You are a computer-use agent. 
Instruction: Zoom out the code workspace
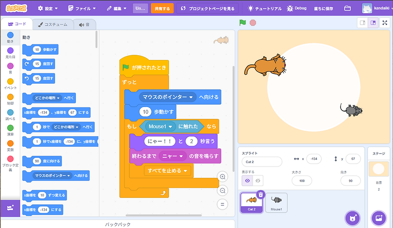click(x=222, y=191)
